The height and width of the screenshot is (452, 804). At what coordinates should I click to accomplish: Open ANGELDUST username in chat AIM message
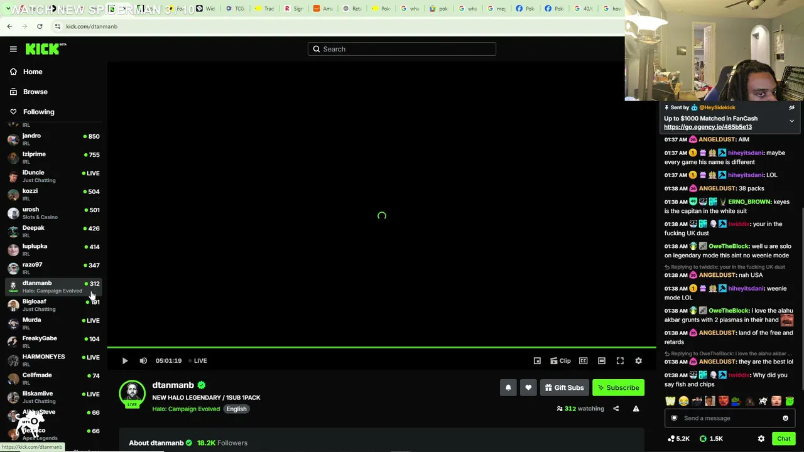(x=717, y=139)
